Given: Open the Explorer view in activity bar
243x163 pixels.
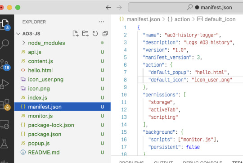Looking at the screenshot, I should pyautogui.click(x=4, y=24).
